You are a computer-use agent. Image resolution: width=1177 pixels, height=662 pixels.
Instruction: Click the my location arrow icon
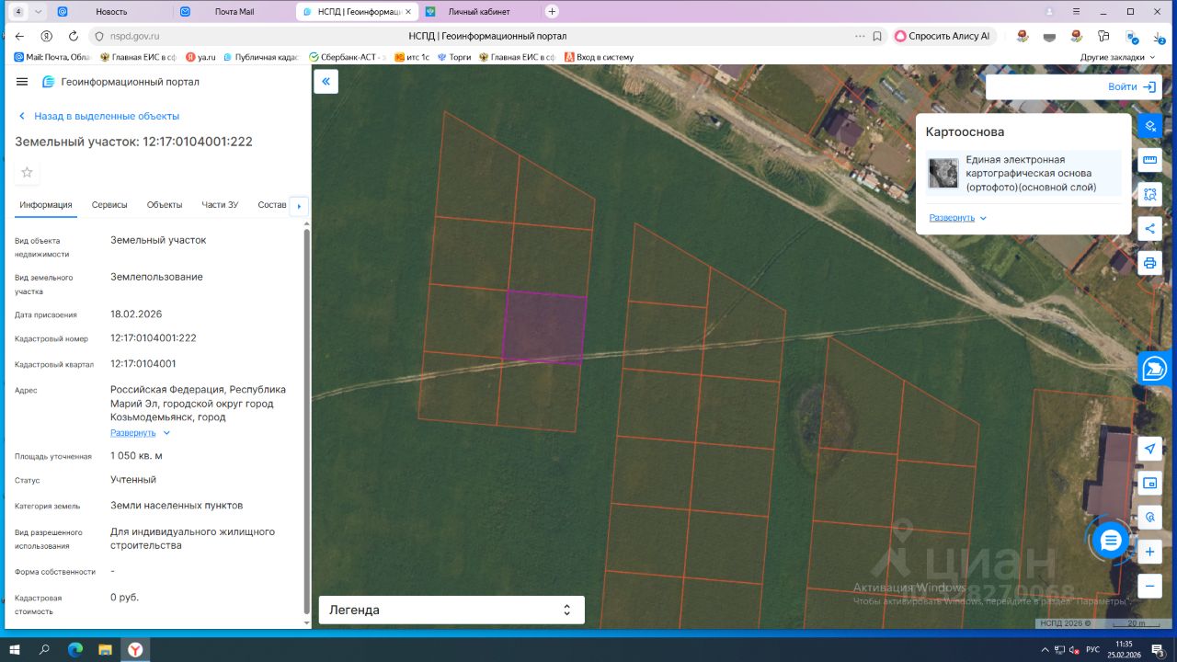[1149, 449]
